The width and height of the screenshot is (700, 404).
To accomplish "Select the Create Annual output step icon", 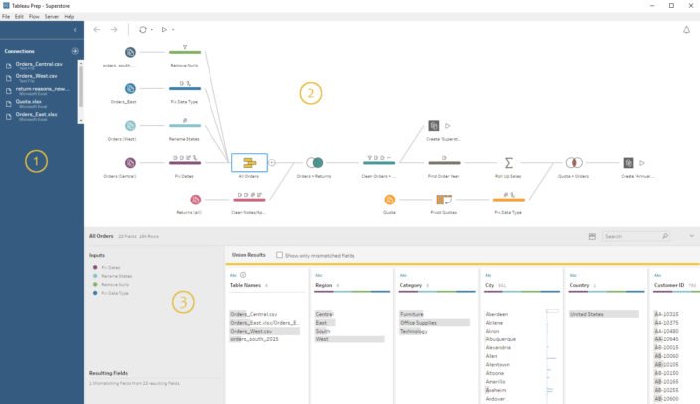I will 629,163.
